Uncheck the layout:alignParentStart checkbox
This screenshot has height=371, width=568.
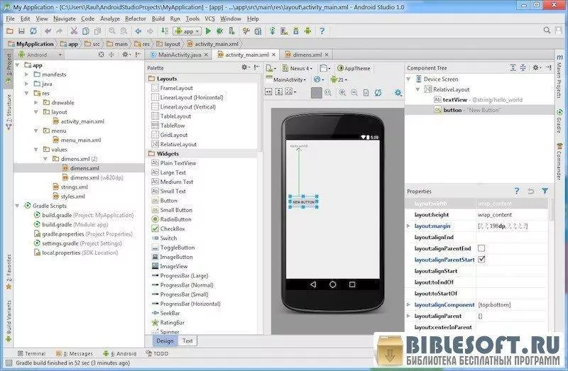pyautogui.click(x=481, y=260)
